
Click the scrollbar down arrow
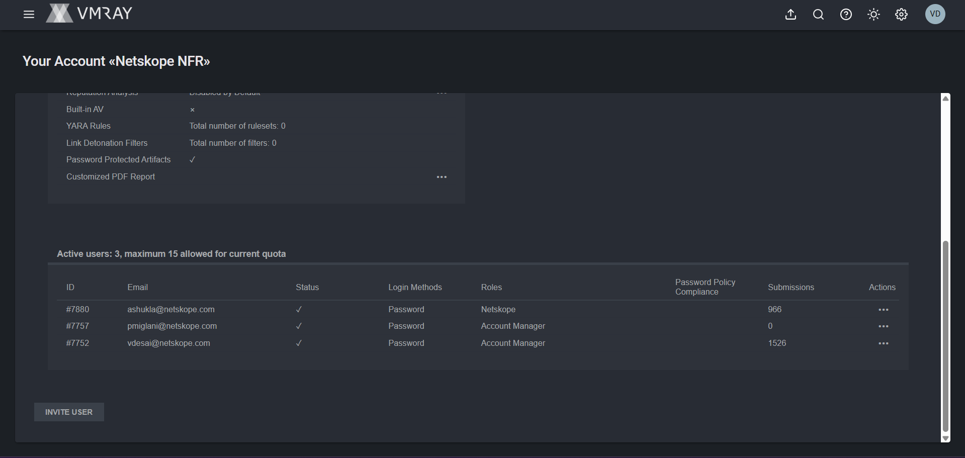tap(945, 438)
